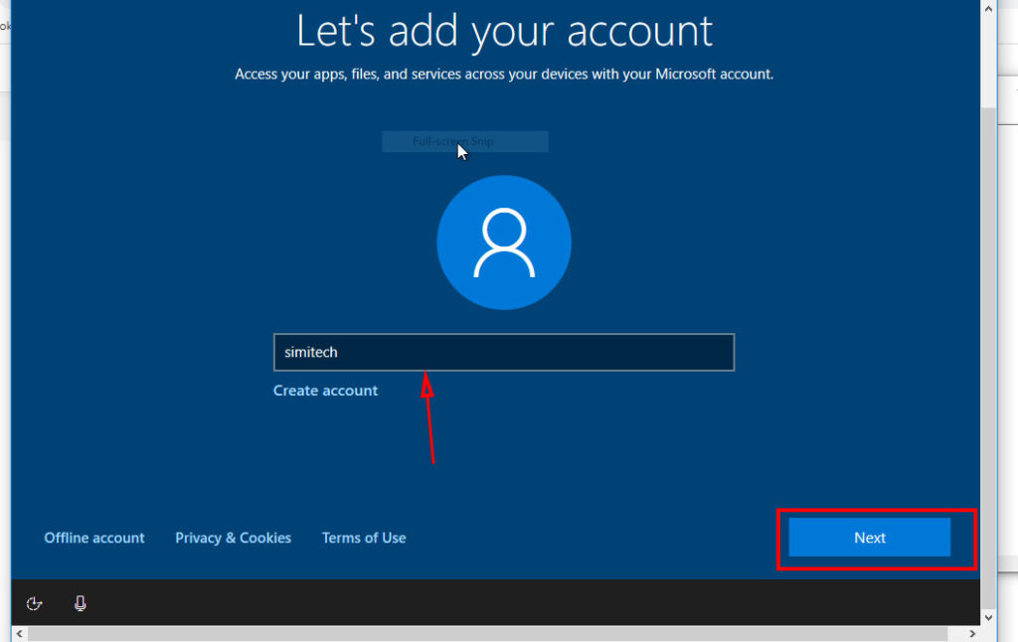Select the Create account link
This screenshot has width=1018, height=642.
point(325,390)
